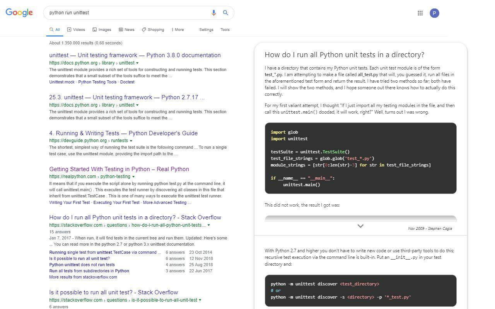Open search Tools

click(x=225, y=30)
